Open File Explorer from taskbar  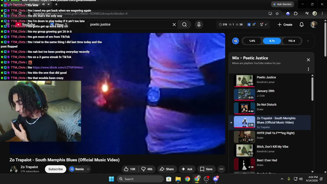[178, 179]
